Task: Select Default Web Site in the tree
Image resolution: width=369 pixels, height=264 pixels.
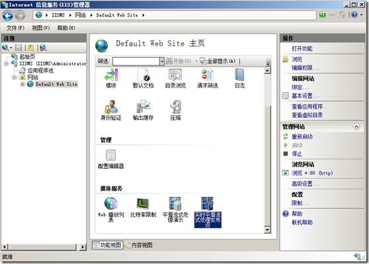Action: pyautogui.click(x=56, y=84)
